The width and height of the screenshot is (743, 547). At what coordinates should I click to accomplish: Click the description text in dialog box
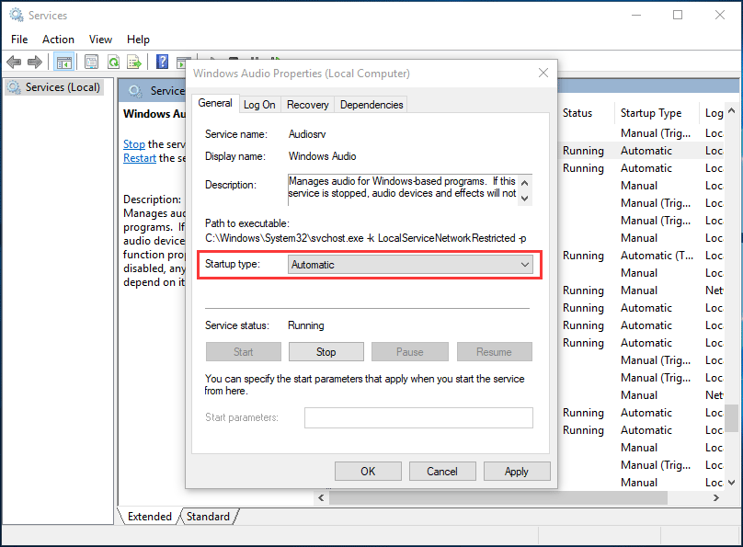pos(402,187)
